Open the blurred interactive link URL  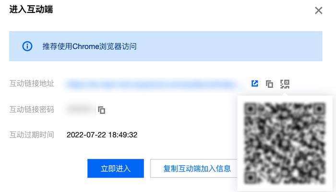(x=151, y=84)
